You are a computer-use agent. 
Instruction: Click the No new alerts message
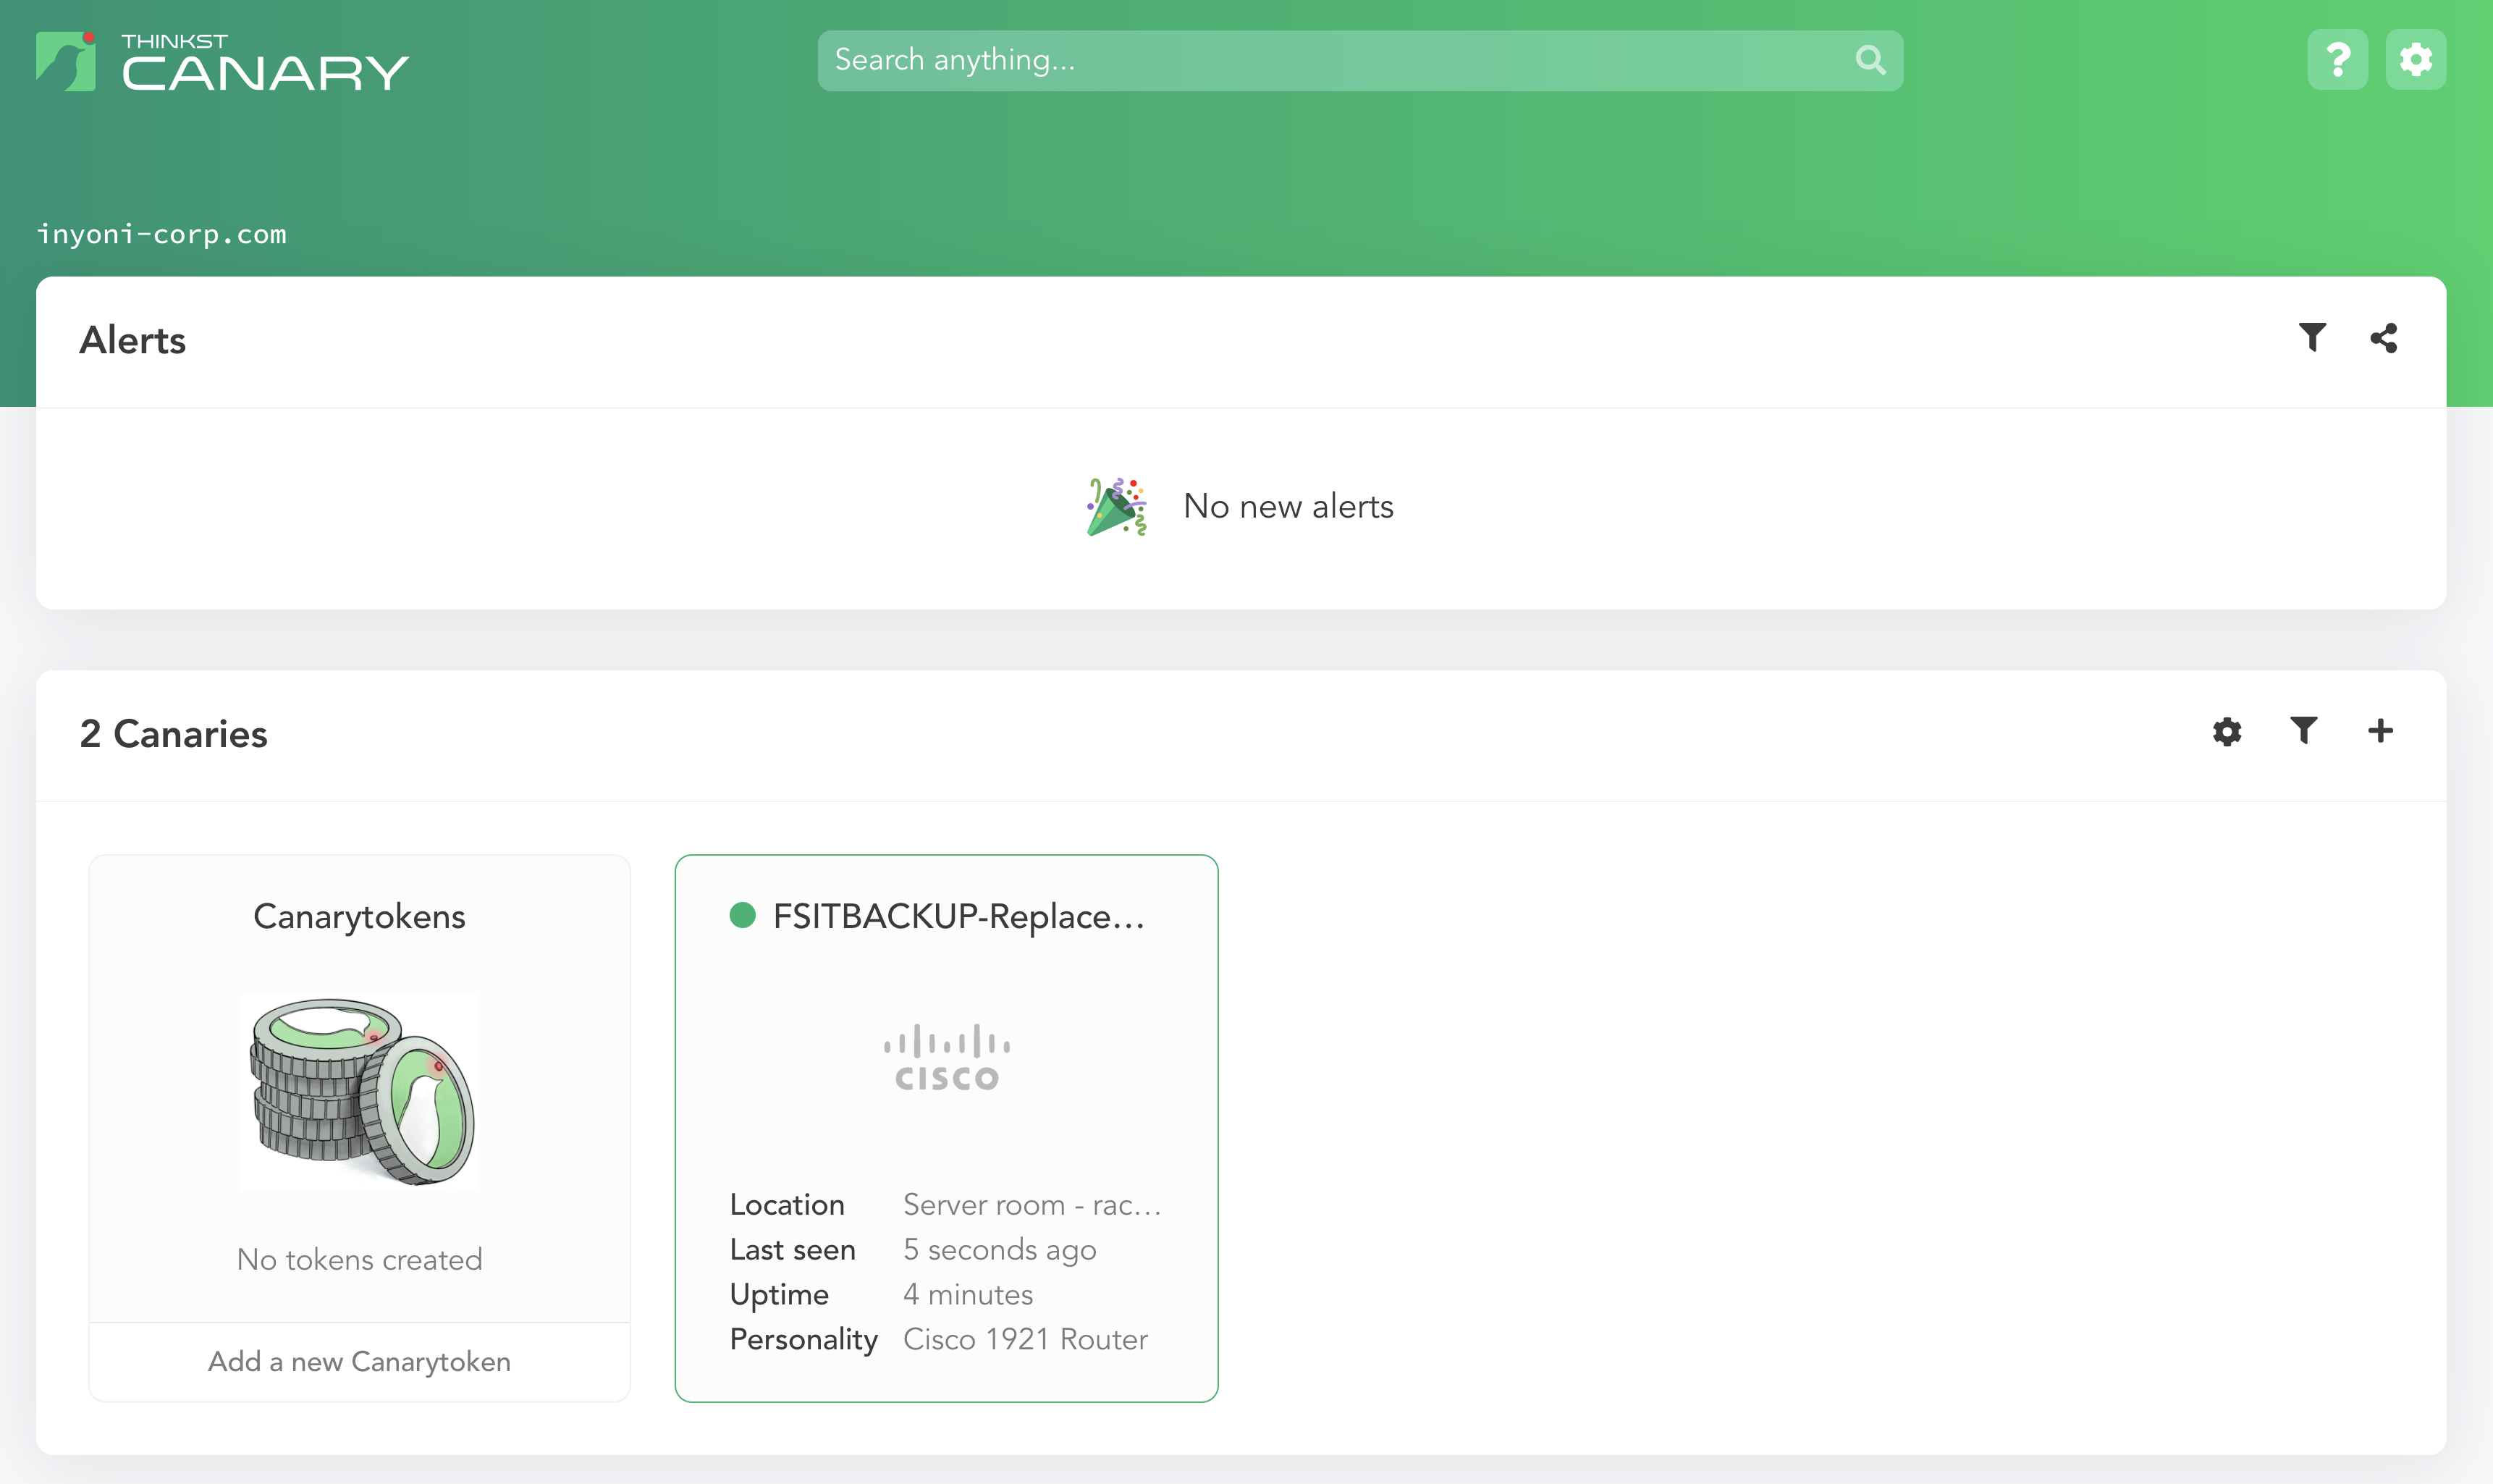coord(1288,507)
